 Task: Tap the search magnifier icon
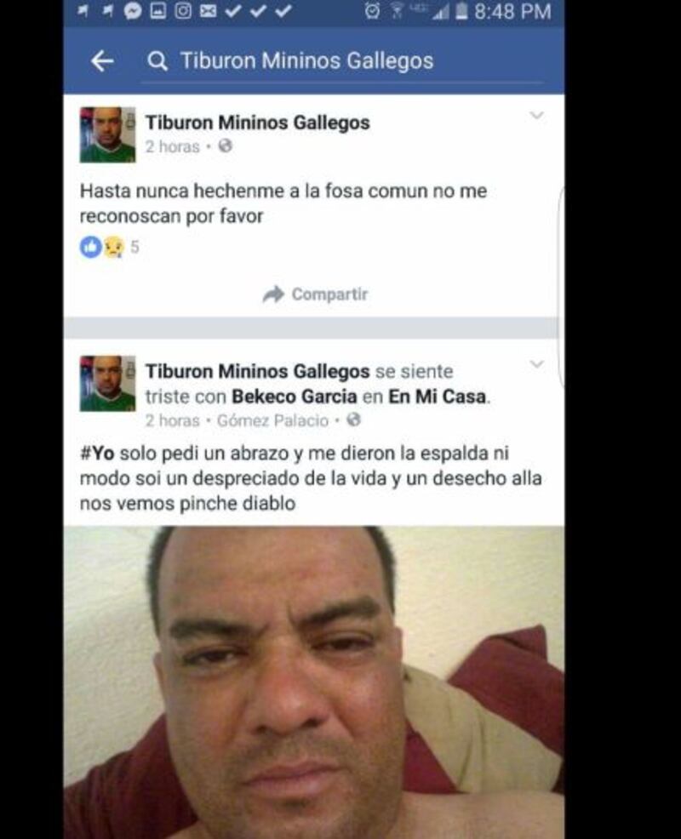(157, 61)
